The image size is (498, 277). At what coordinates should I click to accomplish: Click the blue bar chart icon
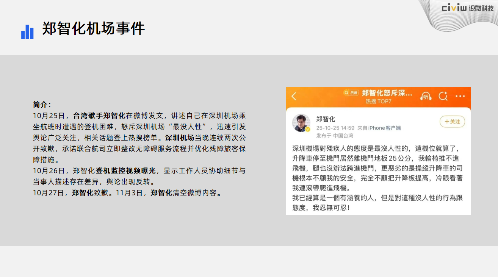click(27, 32)
